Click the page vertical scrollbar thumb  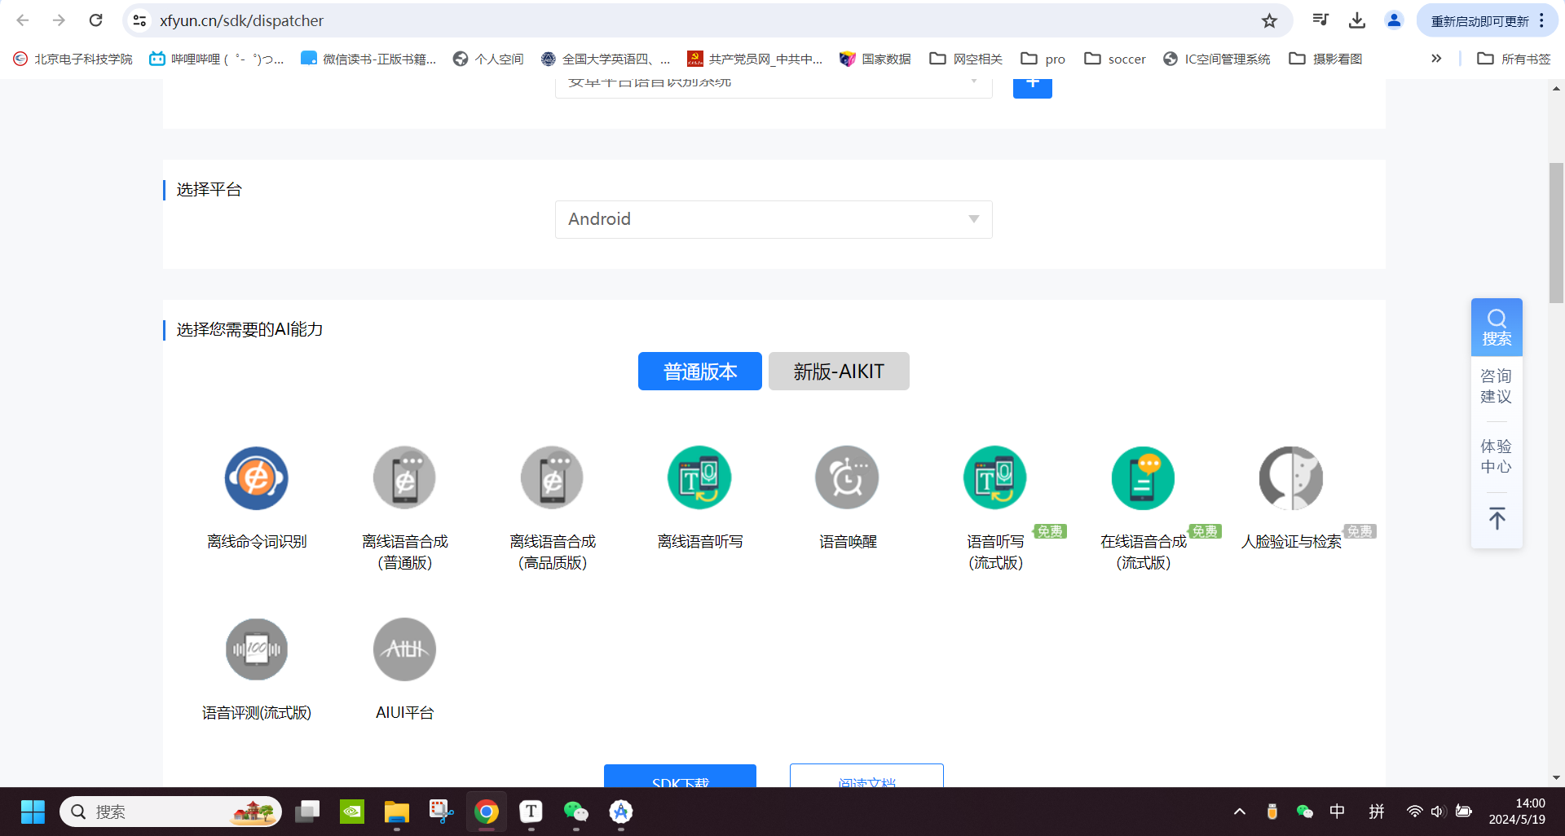tap(1557, 233)
